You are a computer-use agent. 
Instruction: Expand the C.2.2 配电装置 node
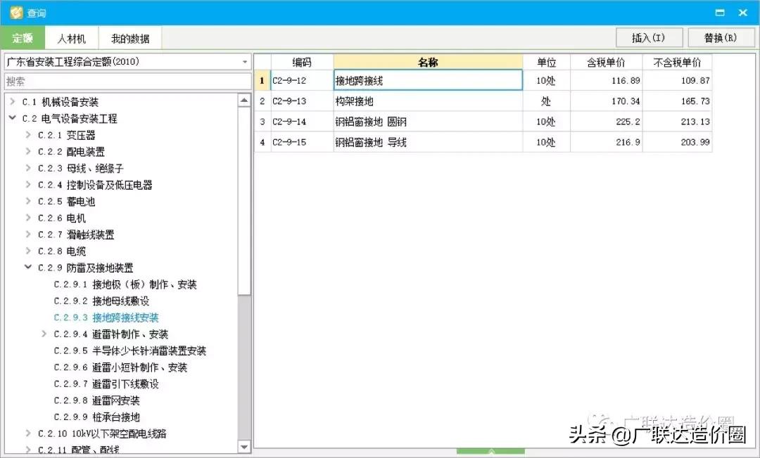(x=28, y=151)
